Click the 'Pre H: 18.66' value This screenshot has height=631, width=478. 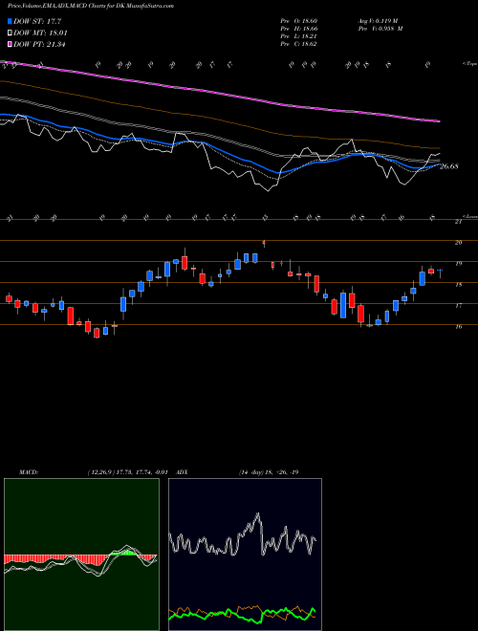pyautogui.click(x=299, y=29)
